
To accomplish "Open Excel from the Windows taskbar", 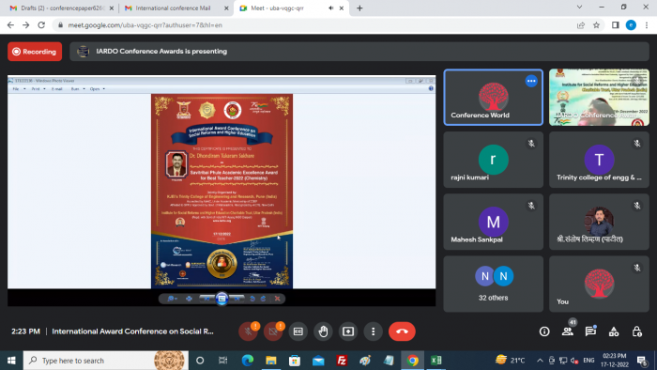I will pos(435,361).
